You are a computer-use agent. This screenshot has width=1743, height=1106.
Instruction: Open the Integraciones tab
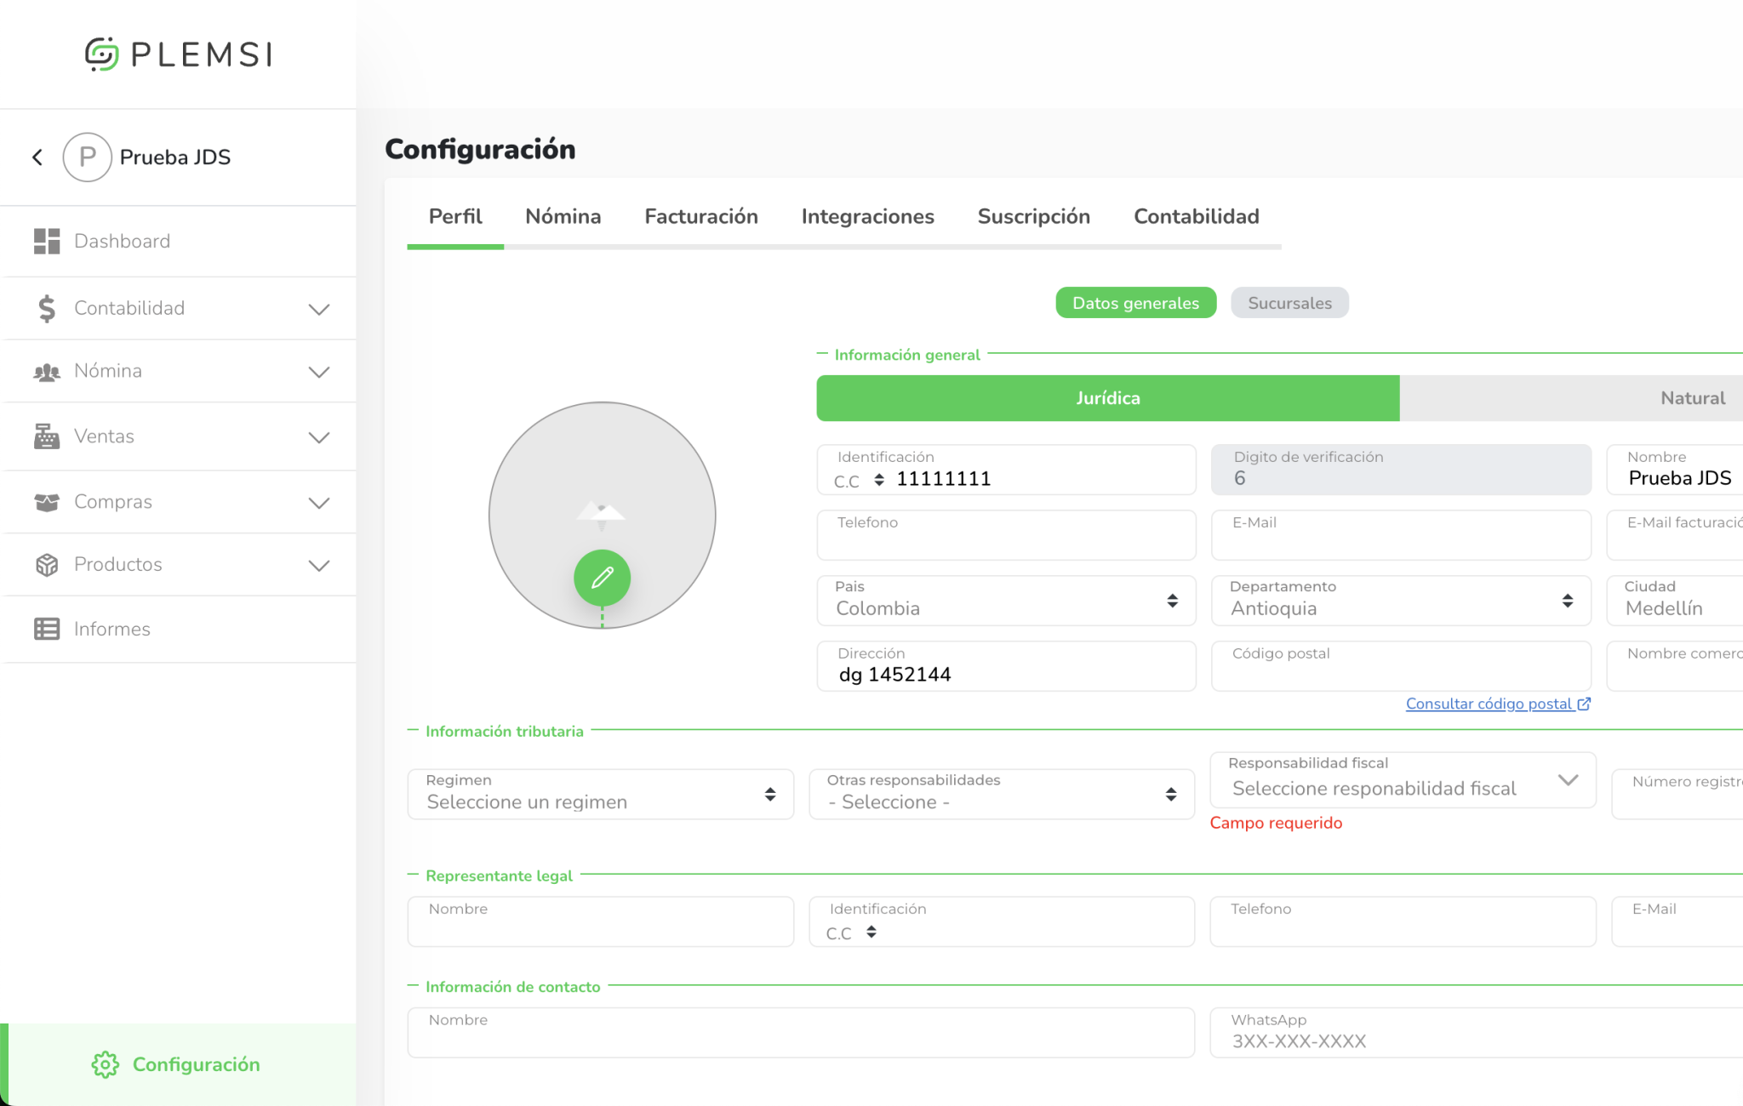coord(867,217)
